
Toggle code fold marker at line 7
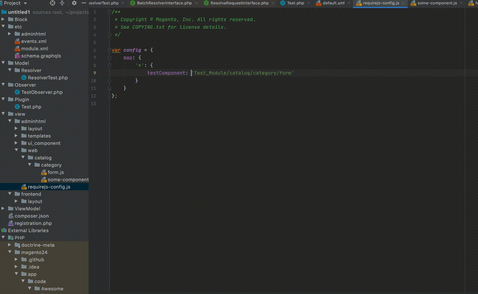coord(110,58)
